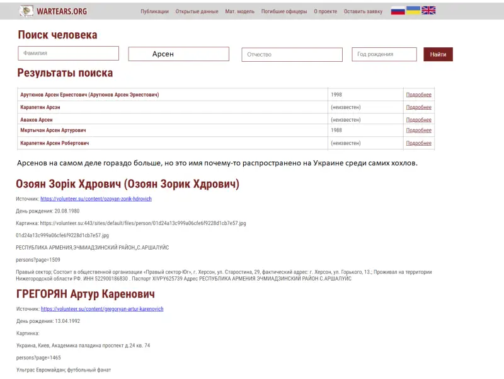Image resolution: width=504 pixels, height=379 pixels.
Task: Focus the Отчество input field
Action: click(292, 55)
